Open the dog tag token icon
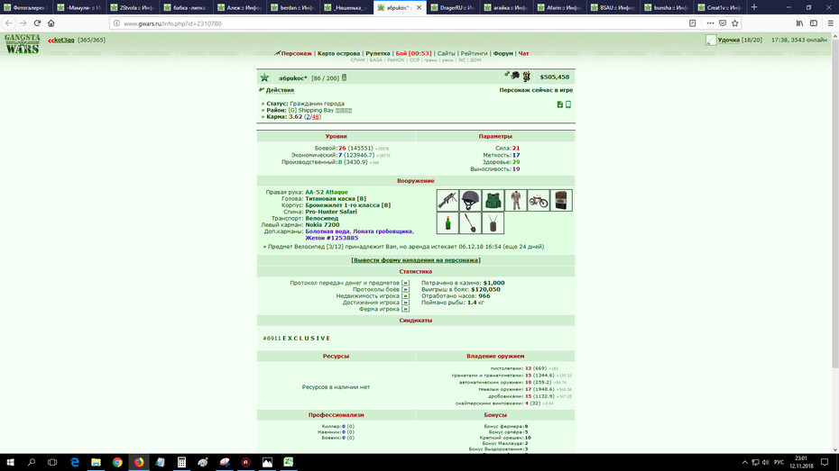 (493, 223)
